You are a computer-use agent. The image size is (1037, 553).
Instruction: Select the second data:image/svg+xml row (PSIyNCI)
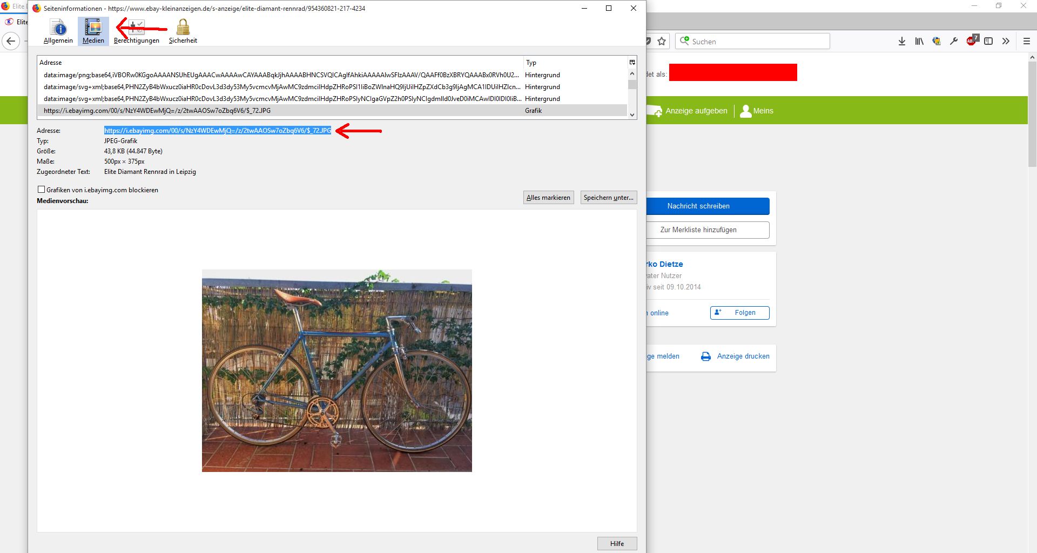click(x=332, y=99)
